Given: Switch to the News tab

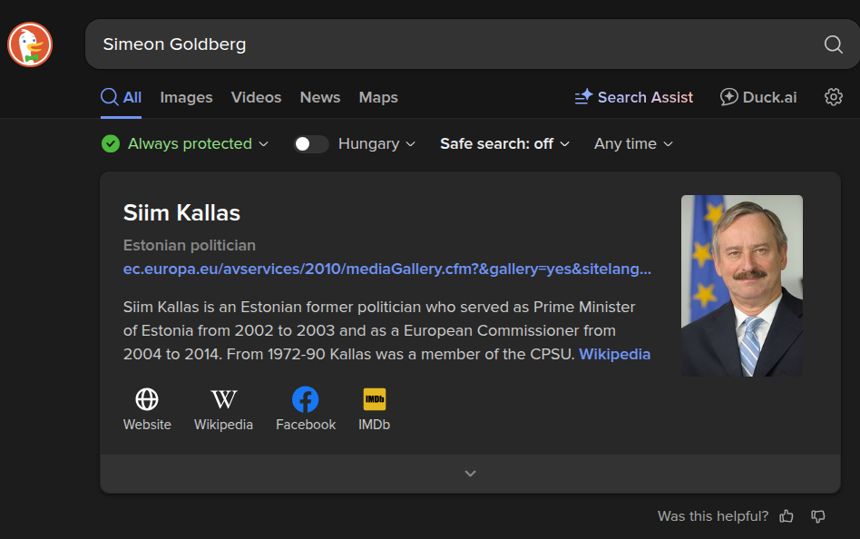Looking at the screenshot, I should (x=320, y=97).
